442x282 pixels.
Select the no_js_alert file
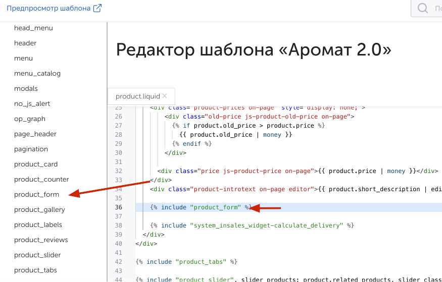click(32, 103)
